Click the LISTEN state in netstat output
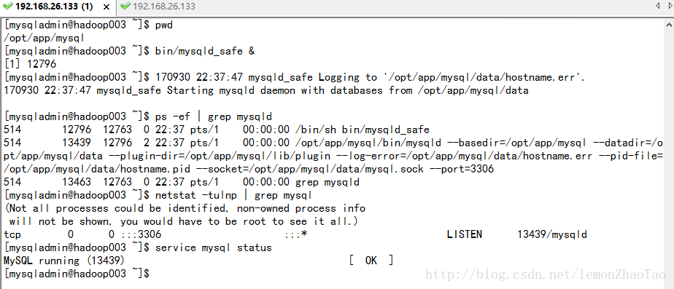 [464, 234]
